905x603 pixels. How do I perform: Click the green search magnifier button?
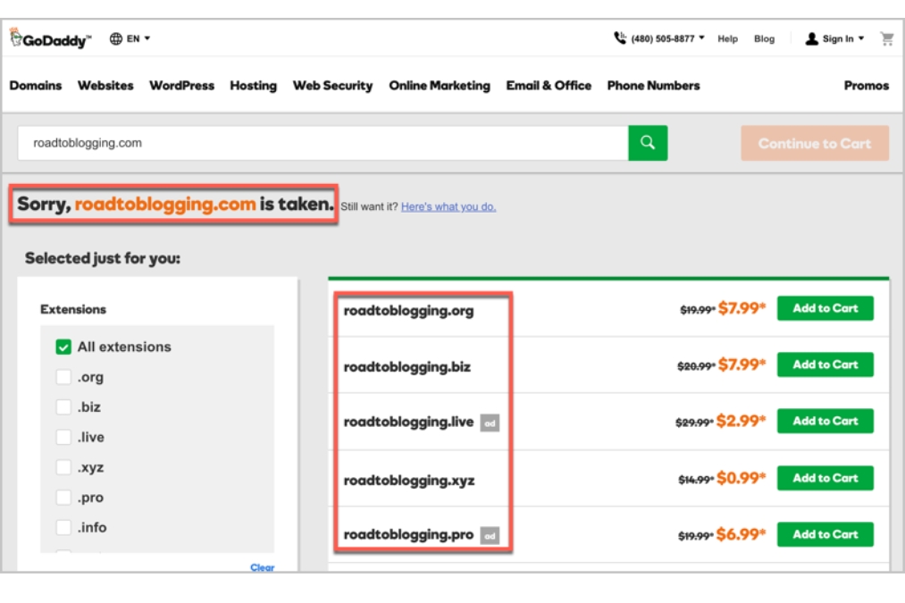point(648,143)
